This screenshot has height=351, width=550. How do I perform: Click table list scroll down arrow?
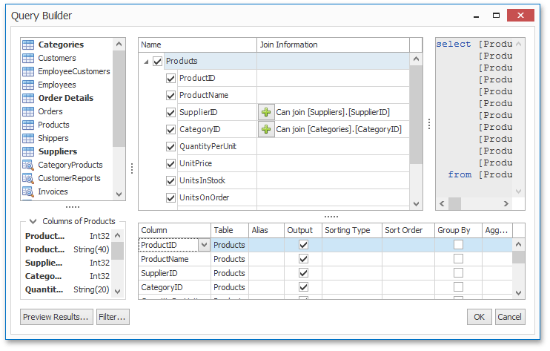(119, 194)
